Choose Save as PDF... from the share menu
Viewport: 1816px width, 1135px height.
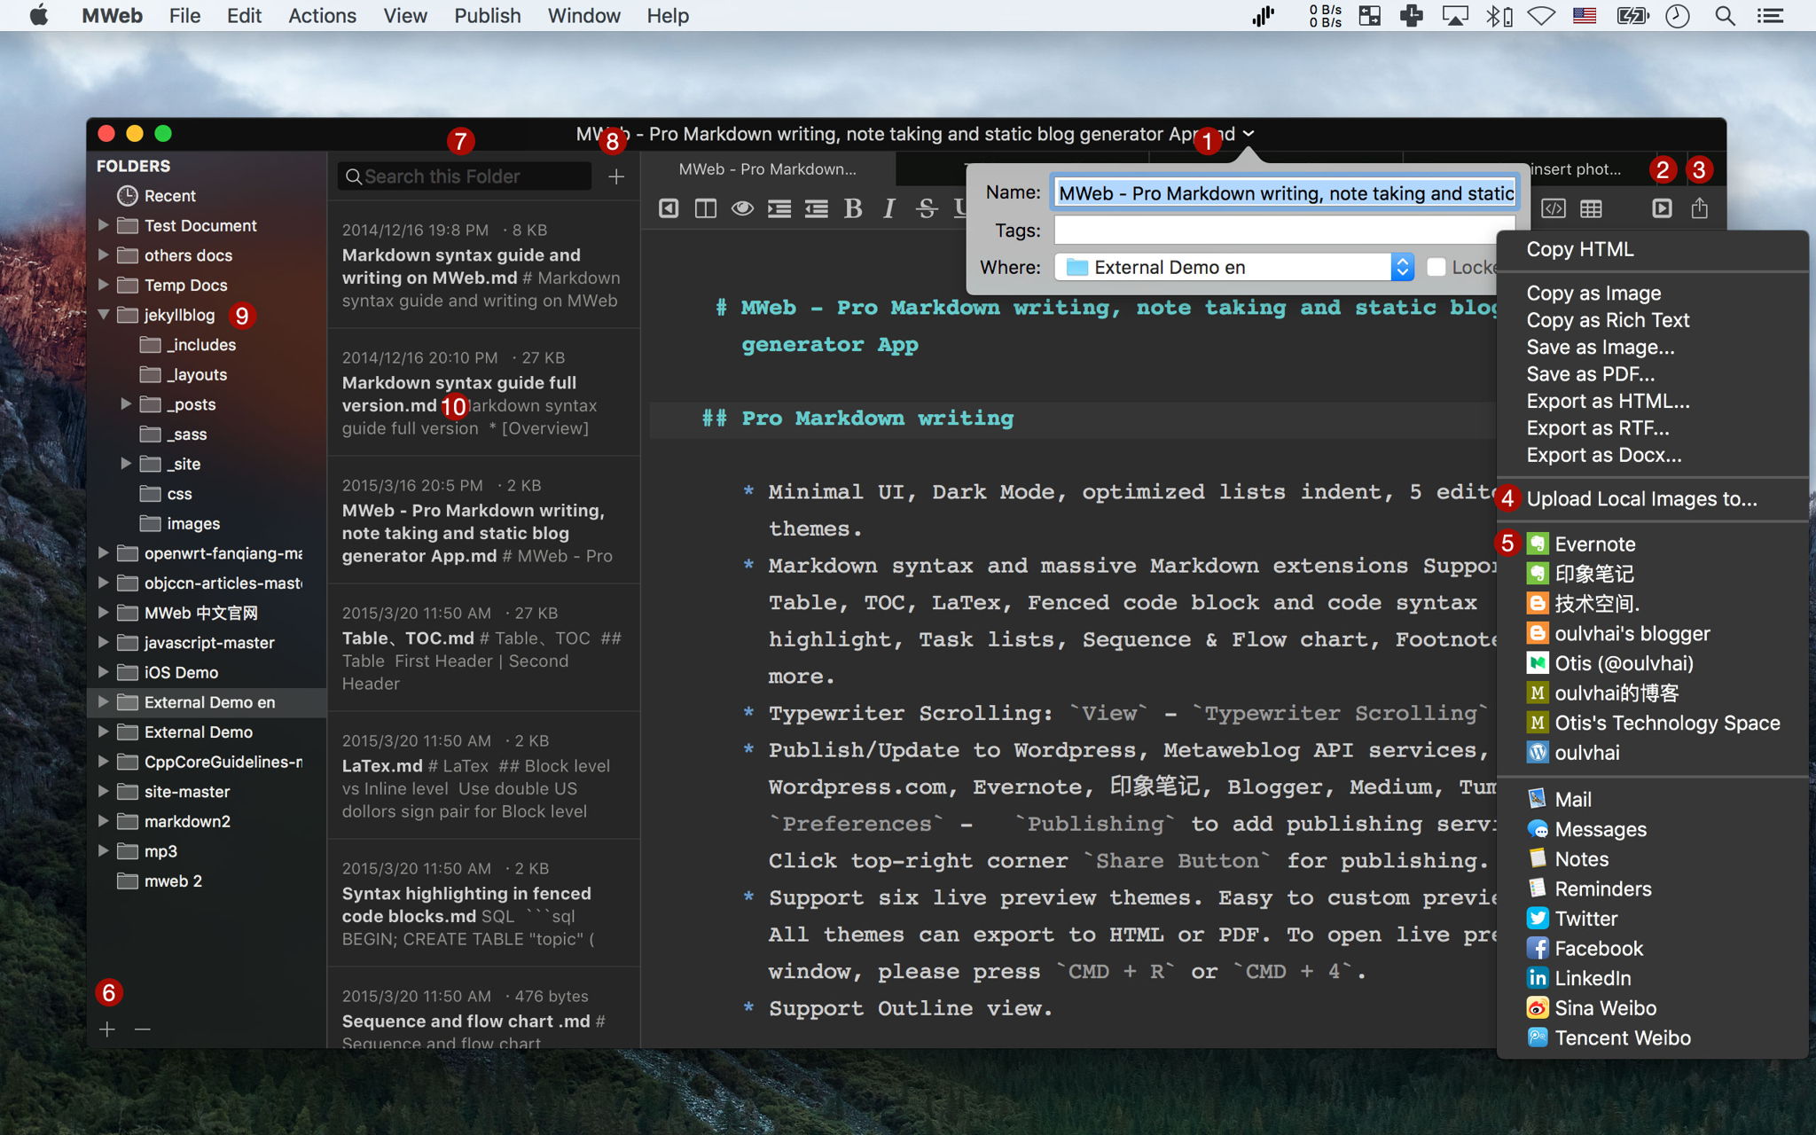[x=1591, y=374]
